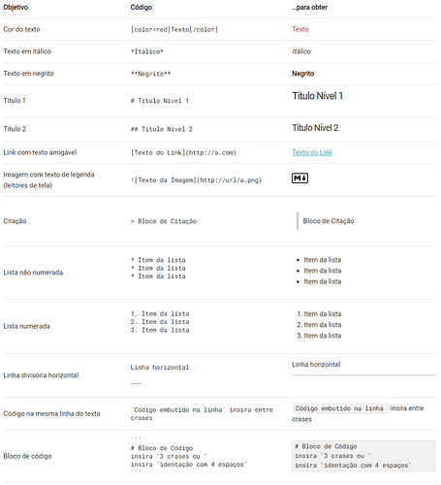Click the 'Objetivo' column header

pos(16,7)
